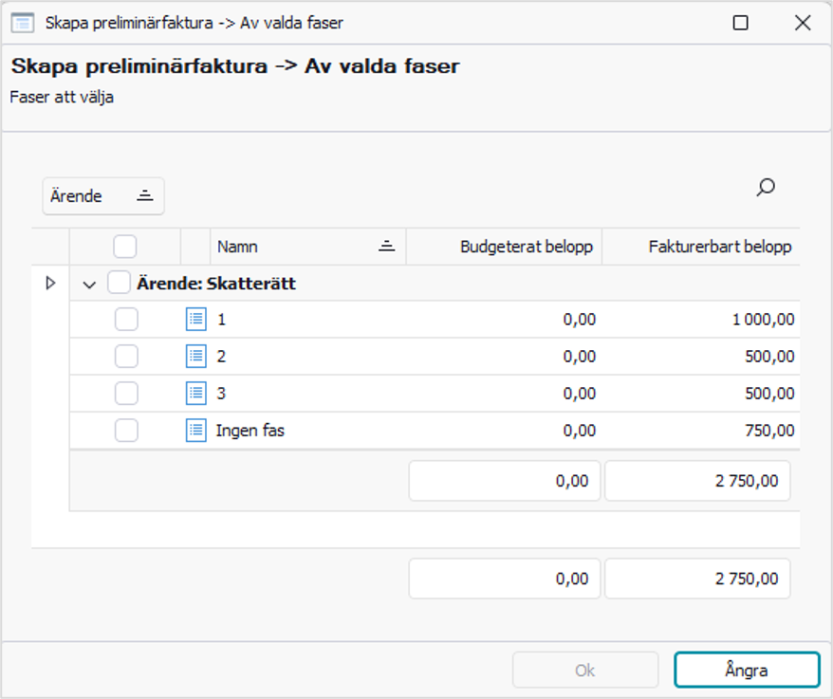Image resolution: width=833 pixels, height=699 pixels.
Task: Close the dialog window
Action: (x=803, y=23)
